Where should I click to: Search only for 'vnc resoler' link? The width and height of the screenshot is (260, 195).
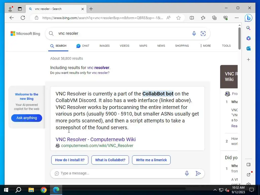pos(100,73)
